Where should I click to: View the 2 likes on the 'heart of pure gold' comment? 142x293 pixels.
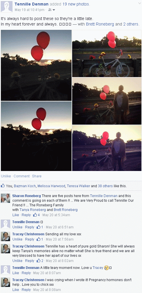[40, 261]
